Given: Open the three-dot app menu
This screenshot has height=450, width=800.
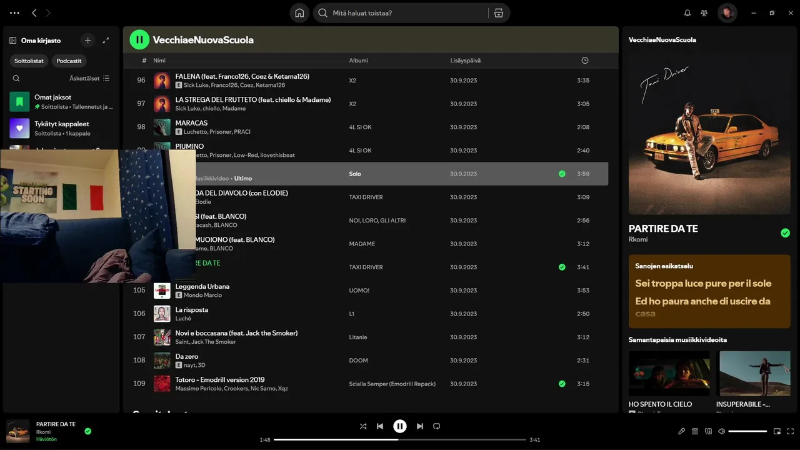Looking at the screenshot, I should click(x=14, y=12).
